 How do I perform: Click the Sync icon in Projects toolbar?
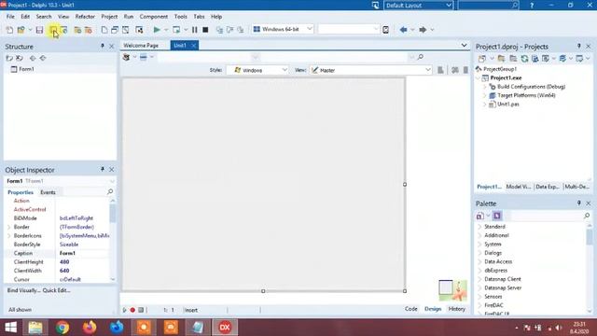[x=535, y=58]
